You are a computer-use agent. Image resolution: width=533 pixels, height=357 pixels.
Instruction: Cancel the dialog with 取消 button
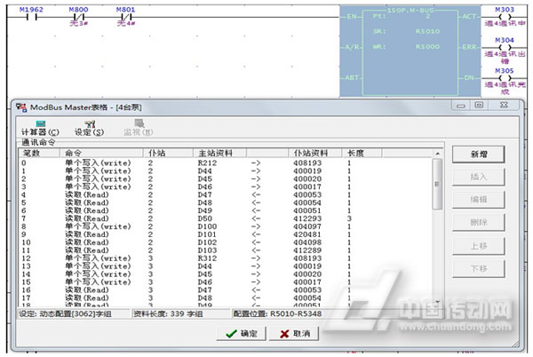click(x=294, y=333)
